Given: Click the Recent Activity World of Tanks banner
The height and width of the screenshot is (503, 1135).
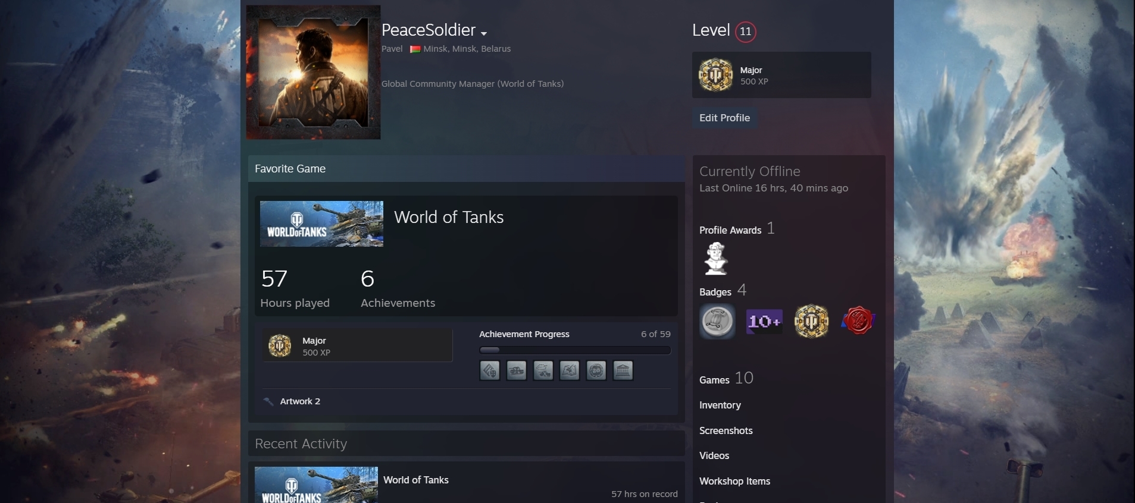Looking at the screenshot, I should click(x=316, y=485).
